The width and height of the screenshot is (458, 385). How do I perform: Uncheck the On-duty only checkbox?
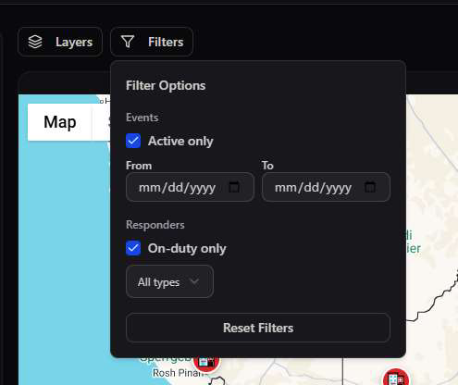pos(133,248)
